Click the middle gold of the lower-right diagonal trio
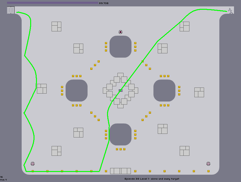 point(146,116)
